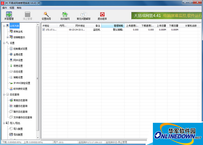Click the 常规日志查询 icon

pyautogui.click(x=11, y=100)
